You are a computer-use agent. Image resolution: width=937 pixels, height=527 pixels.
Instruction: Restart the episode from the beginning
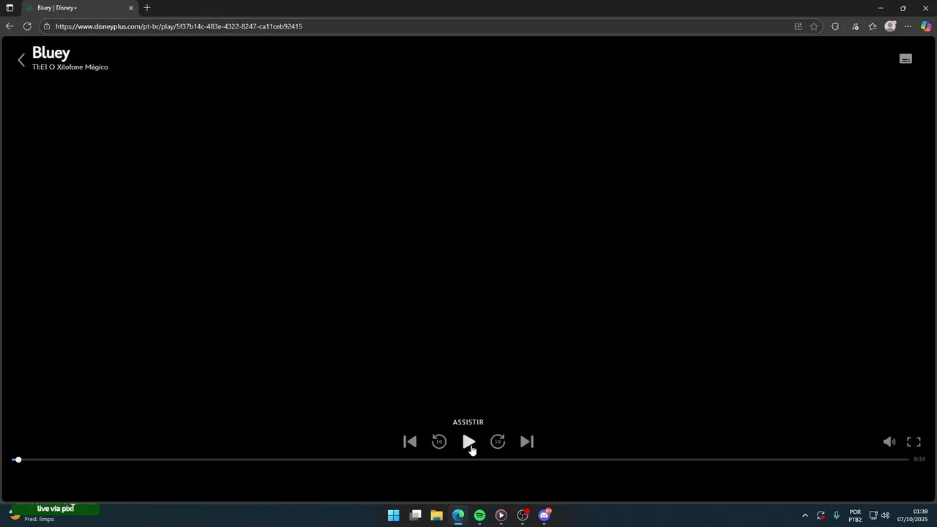coord(410,441)
